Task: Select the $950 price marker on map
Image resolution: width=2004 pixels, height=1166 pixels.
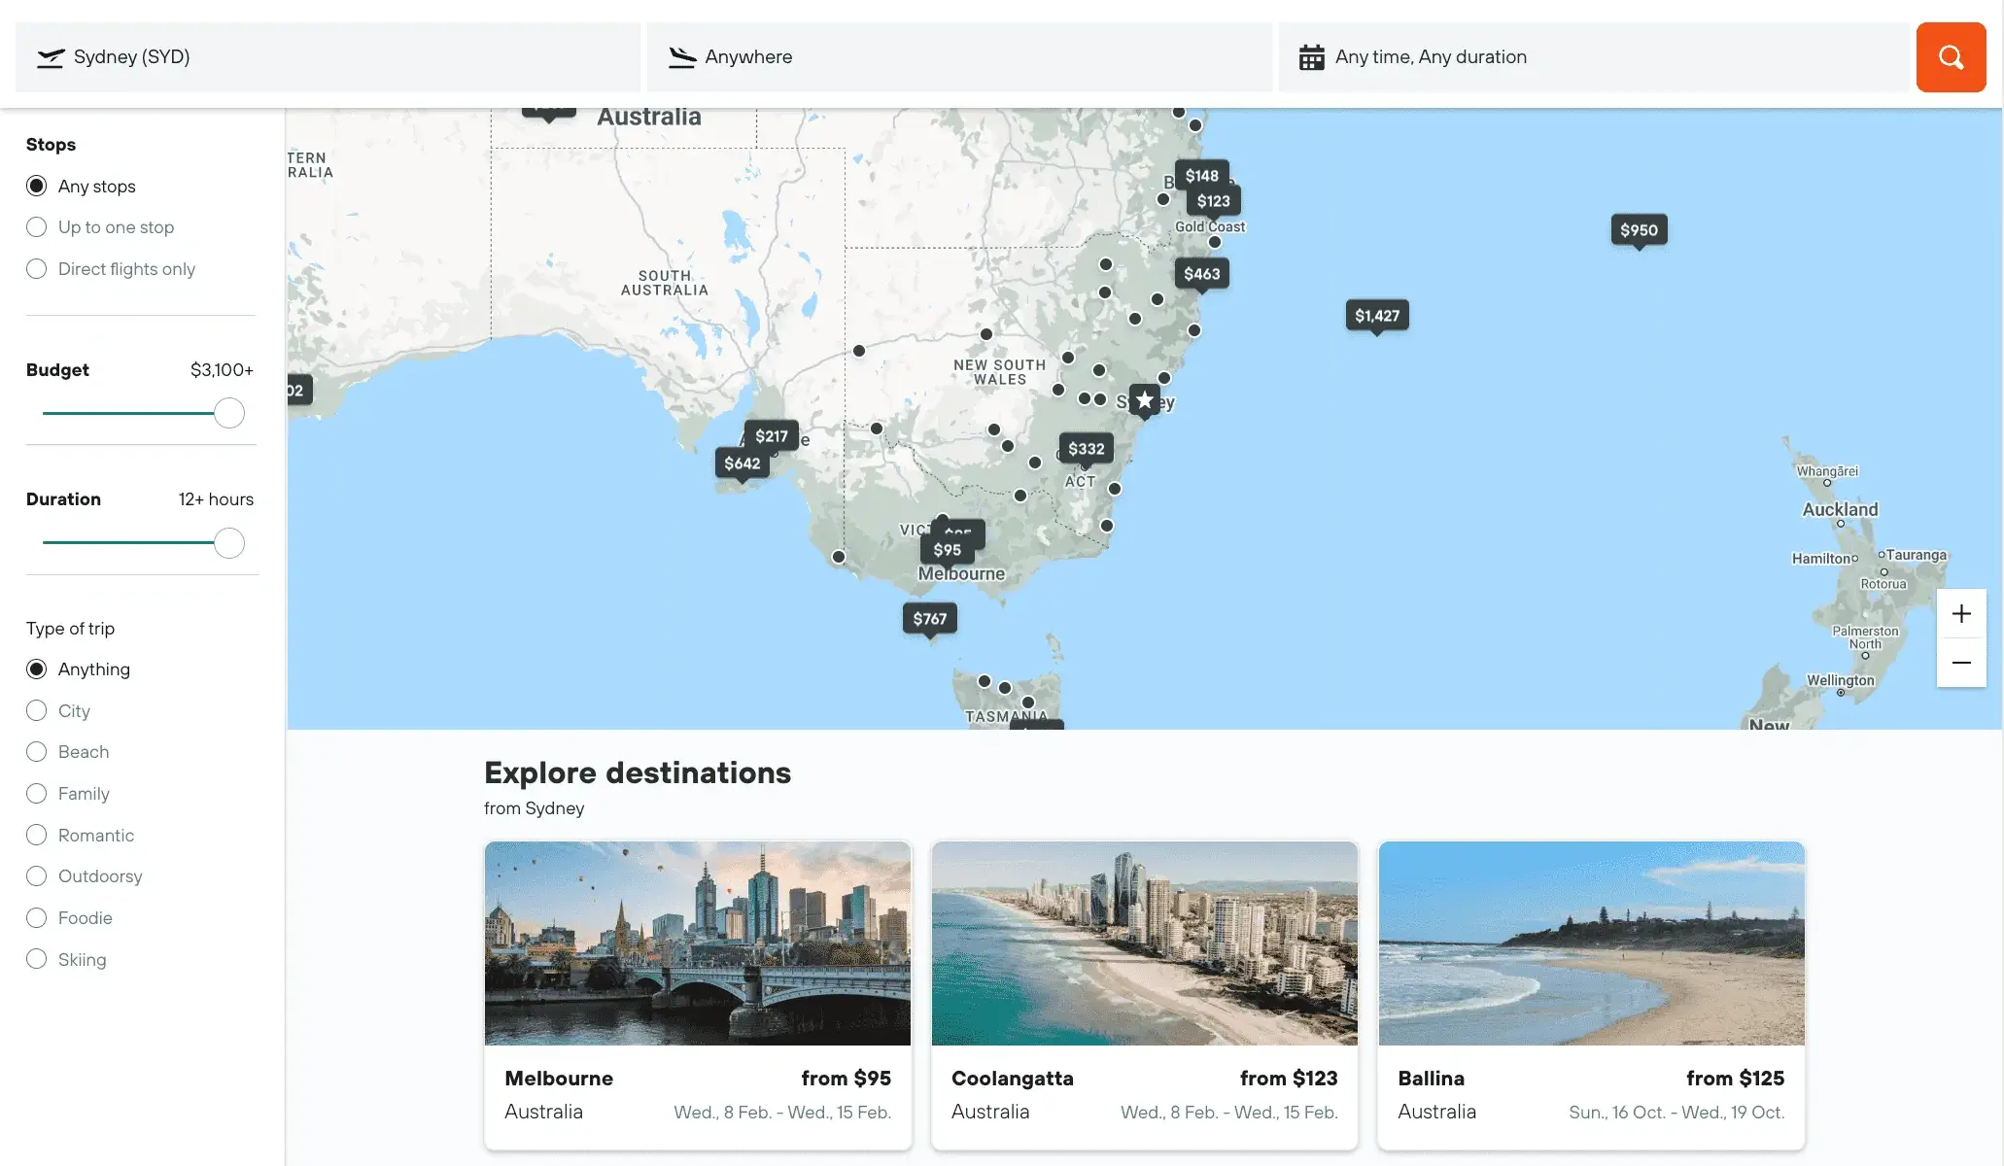Action: (x=1639, y=230)
